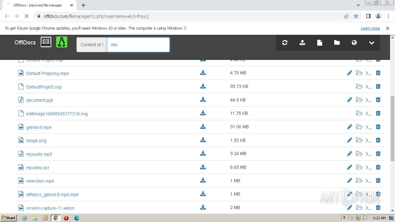This screenshot has height=222, width=395.
Task: Open the green Linux penguin icon
Action: pyautogui.click(x=62, y=42)
